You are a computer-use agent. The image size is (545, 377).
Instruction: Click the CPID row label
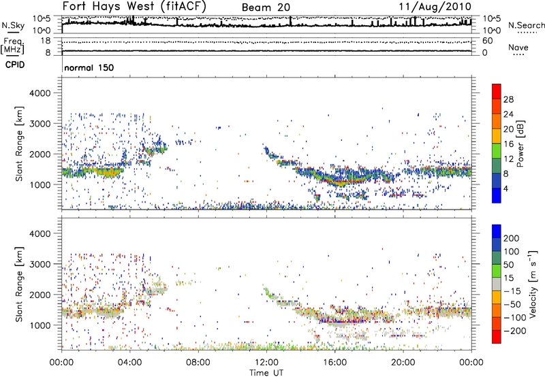pos(15,65)
